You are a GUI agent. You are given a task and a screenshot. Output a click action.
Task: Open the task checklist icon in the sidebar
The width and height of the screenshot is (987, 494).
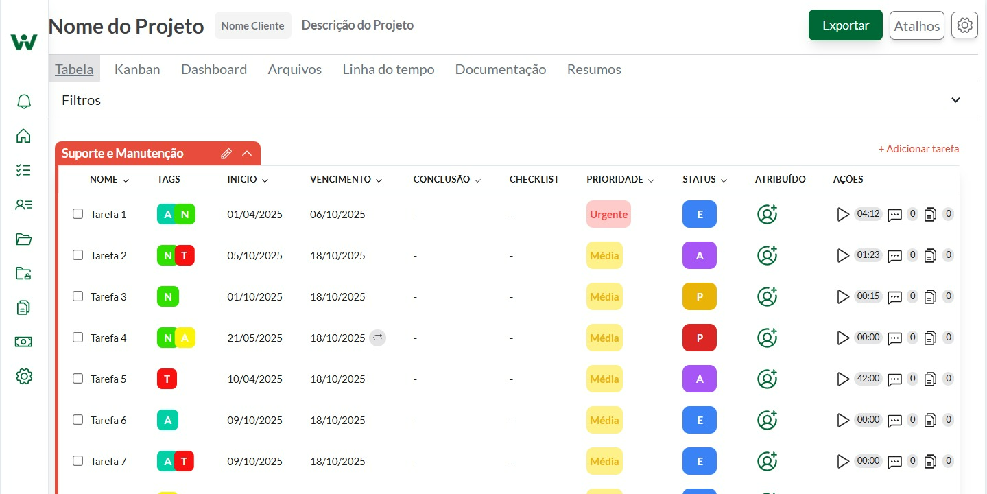pos(24,169)
